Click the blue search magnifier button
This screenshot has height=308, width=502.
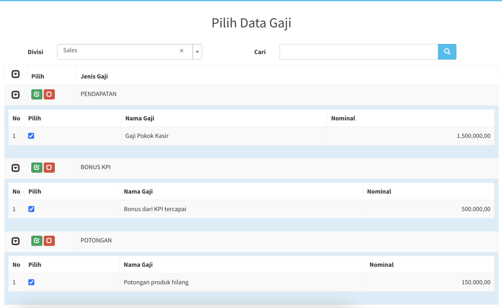coord(447,52)
